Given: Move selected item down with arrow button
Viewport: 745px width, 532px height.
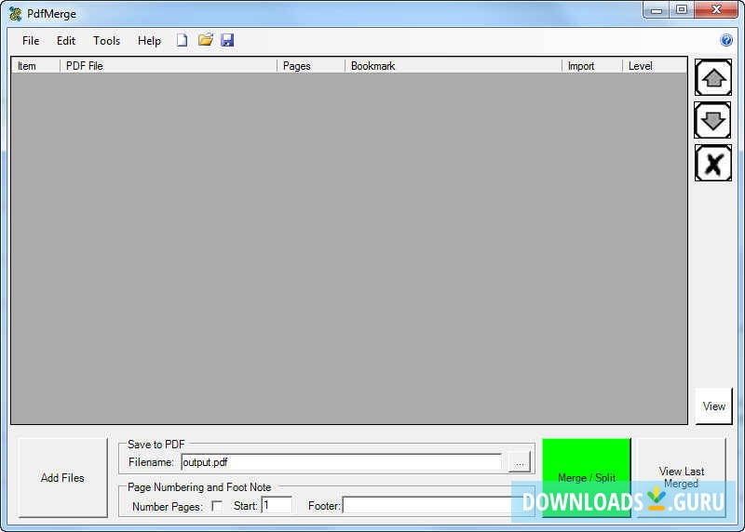Looking at the screenshot, I should (x=713, y=120).
